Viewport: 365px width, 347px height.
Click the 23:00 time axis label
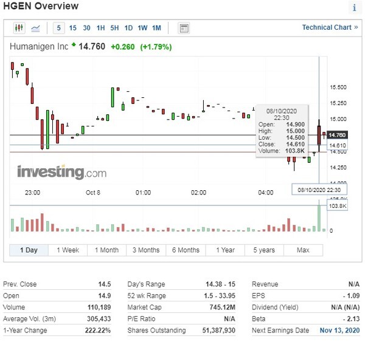tap(33, 193)
